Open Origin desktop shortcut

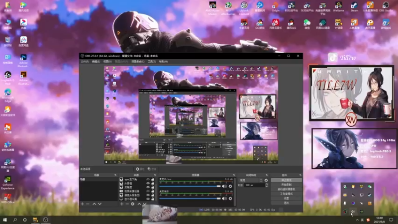[276, 7]
